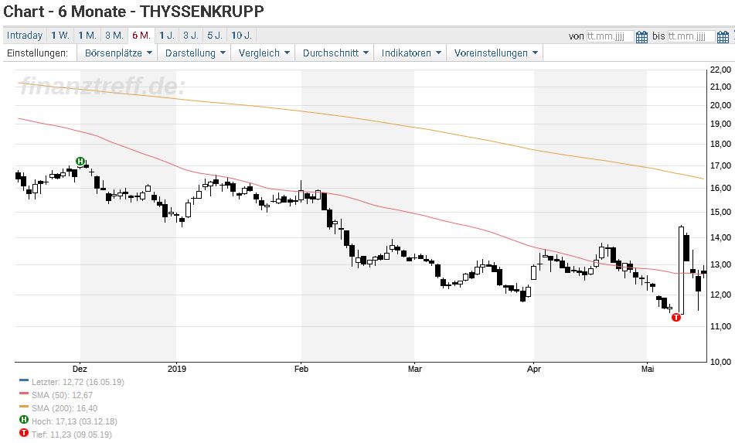Click the 'Apr' x-axis label
735x443 pixels.
(534, 369)
